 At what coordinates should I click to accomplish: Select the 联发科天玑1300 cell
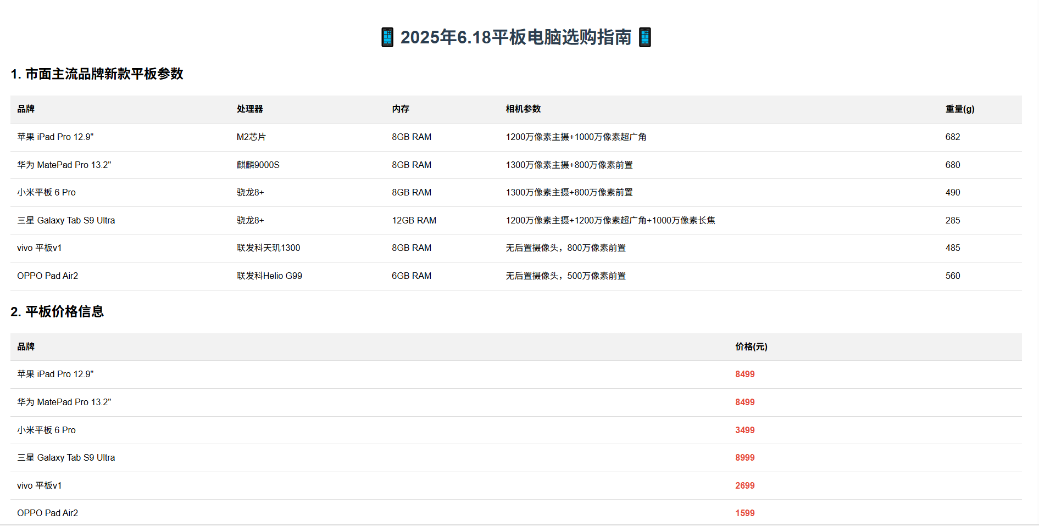click(x=269, y=248)
